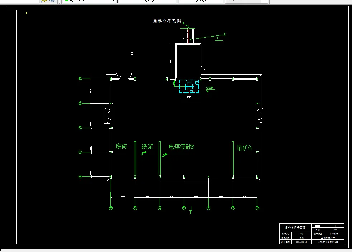Click bottom axis bubble 3
The image size is (352, 252).
tap(135, 208)
